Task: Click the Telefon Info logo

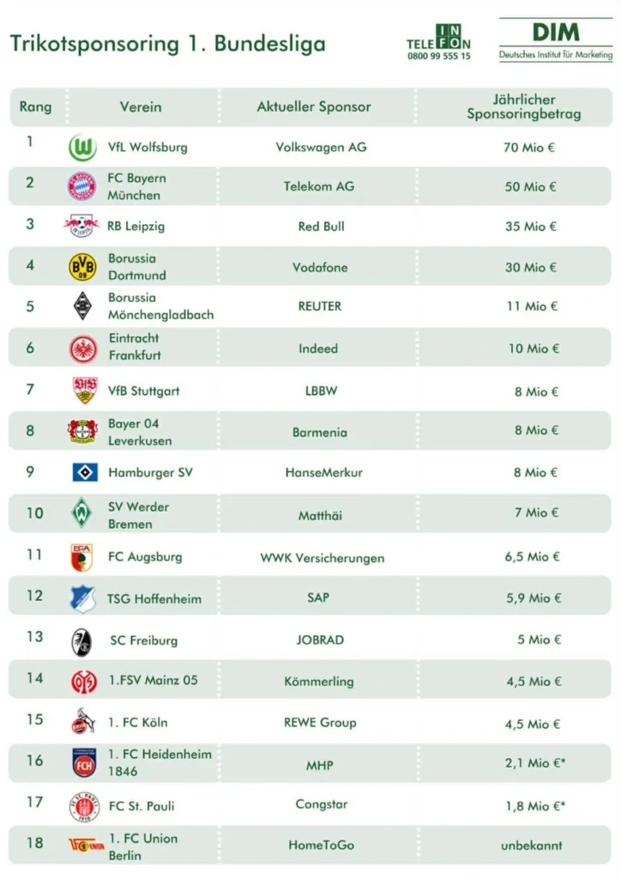Action: [439, 42]
